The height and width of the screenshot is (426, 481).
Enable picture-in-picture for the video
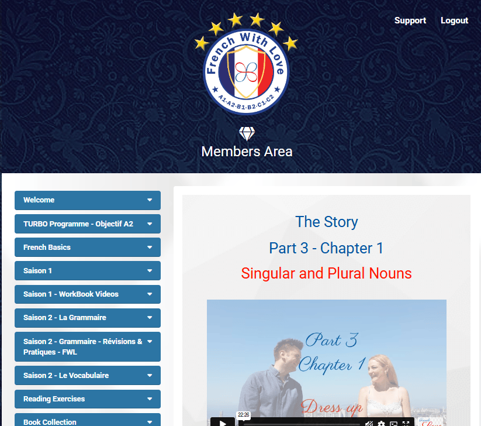click(393, 424)
